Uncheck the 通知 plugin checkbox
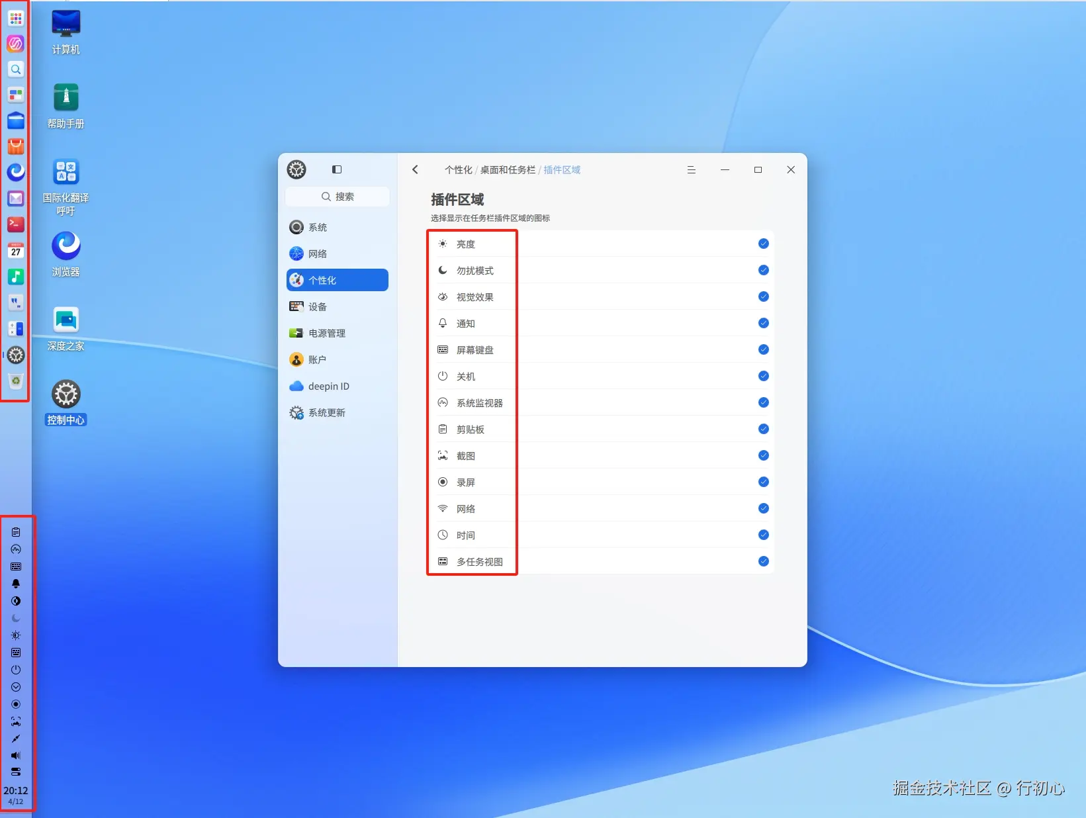Screen dimensions: 1086x818 (764, 323)
